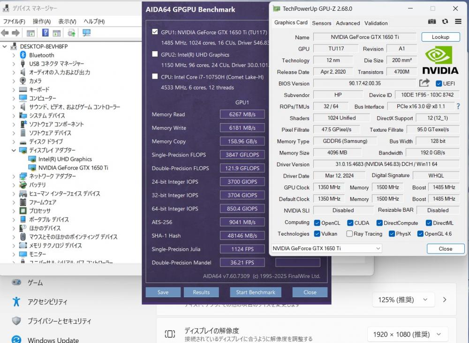Expand the ディスク ドライブ category
The width and height of the screenshot is (469, 343).
(14, 142)
